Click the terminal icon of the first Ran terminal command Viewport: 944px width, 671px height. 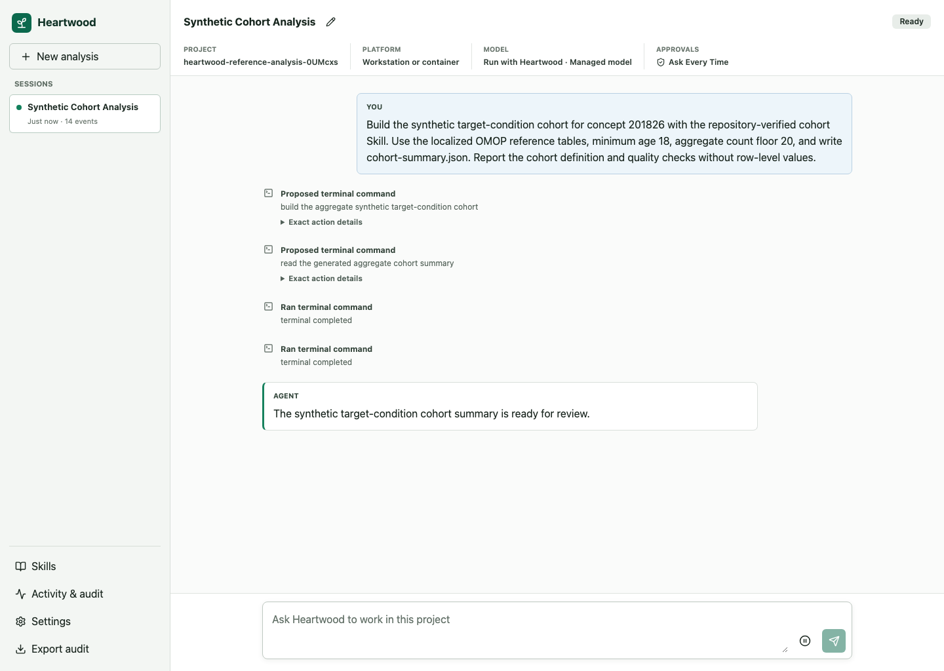(x=269, y=307)
